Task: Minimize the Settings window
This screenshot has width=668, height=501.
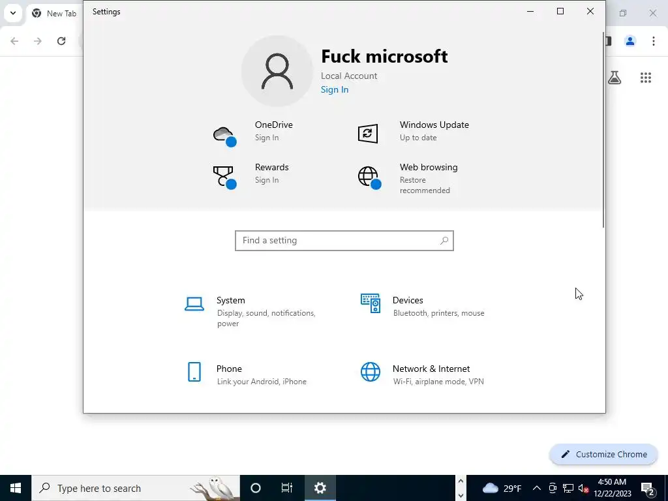Action: pos(530,12)
